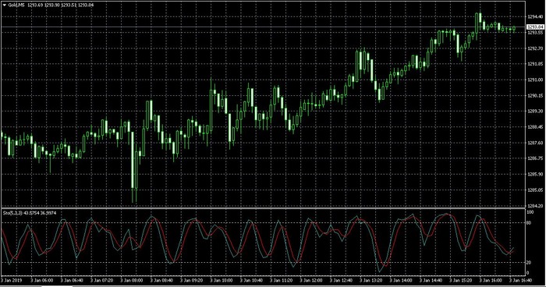The width and height of the screenshot is (546, 287).
Task: Click the 3 Jan 13:20 time label
Action: tap(371, 280)
